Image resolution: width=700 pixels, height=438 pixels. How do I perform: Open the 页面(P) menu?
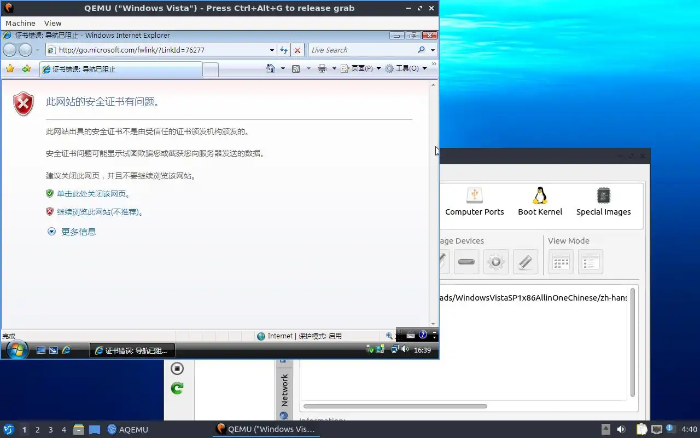tap(361, 68)
